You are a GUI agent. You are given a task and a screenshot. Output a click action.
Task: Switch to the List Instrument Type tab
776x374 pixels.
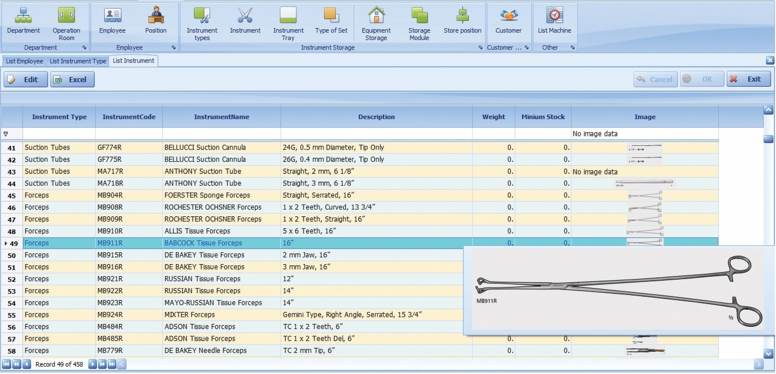tap(78, 61)
